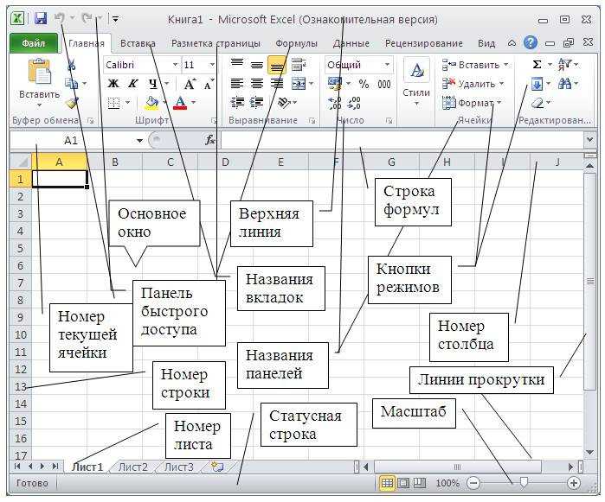Click the Decrease Indent icon
Viewport: 605px width, 502px height.
[237, 103]
